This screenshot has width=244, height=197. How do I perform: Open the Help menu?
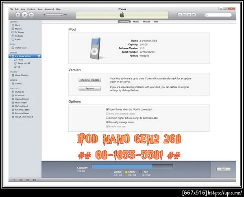point(58,9)
